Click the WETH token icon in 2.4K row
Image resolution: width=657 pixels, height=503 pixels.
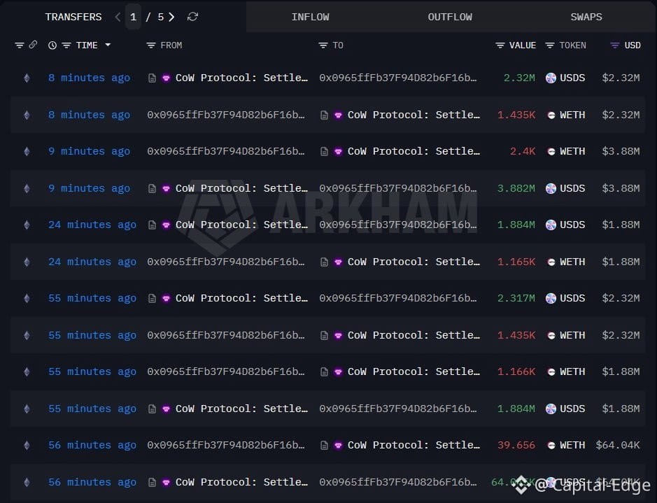point(551,152)
